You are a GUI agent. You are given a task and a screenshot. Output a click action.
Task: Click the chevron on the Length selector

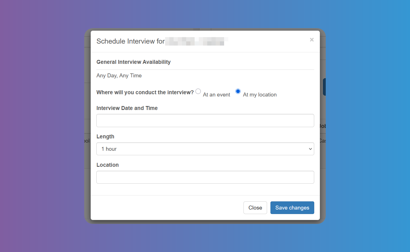tap(310, 149)
